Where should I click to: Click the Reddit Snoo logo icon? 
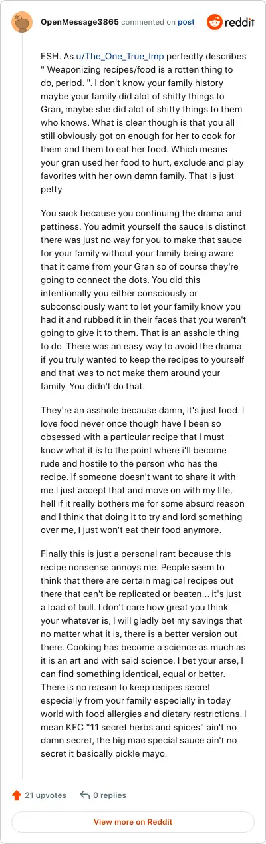215,23
